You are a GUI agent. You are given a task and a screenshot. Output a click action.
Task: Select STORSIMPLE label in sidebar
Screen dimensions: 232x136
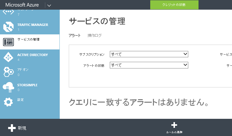27,85
